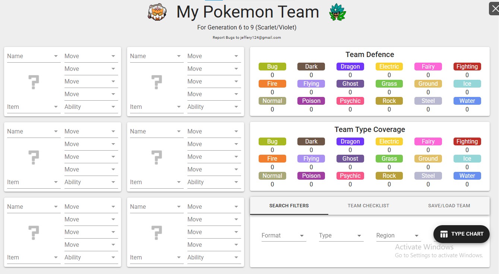The image size is (499, 274).
Task: Click the Rock badge under Team Type Coverage
Action: coord(389,176)
